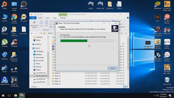Open the ScpServer folder on desktop
The width and height of the screenshot is (174, 98).
pos(110,5)
